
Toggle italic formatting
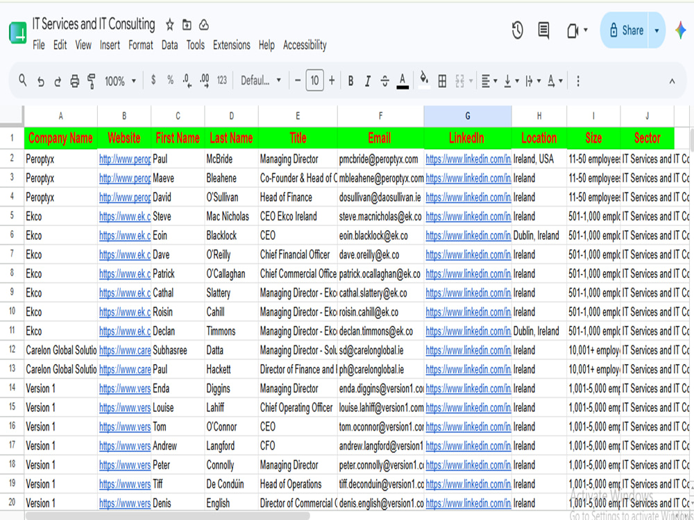367,81
